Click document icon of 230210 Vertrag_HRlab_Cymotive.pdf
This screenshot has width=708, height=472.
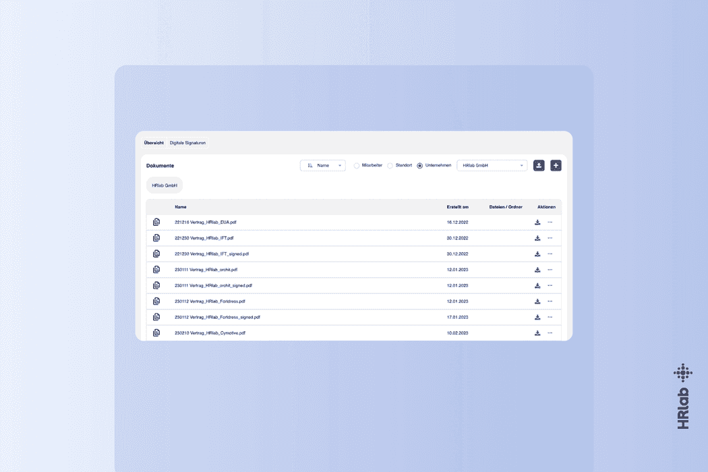(156, 333)
